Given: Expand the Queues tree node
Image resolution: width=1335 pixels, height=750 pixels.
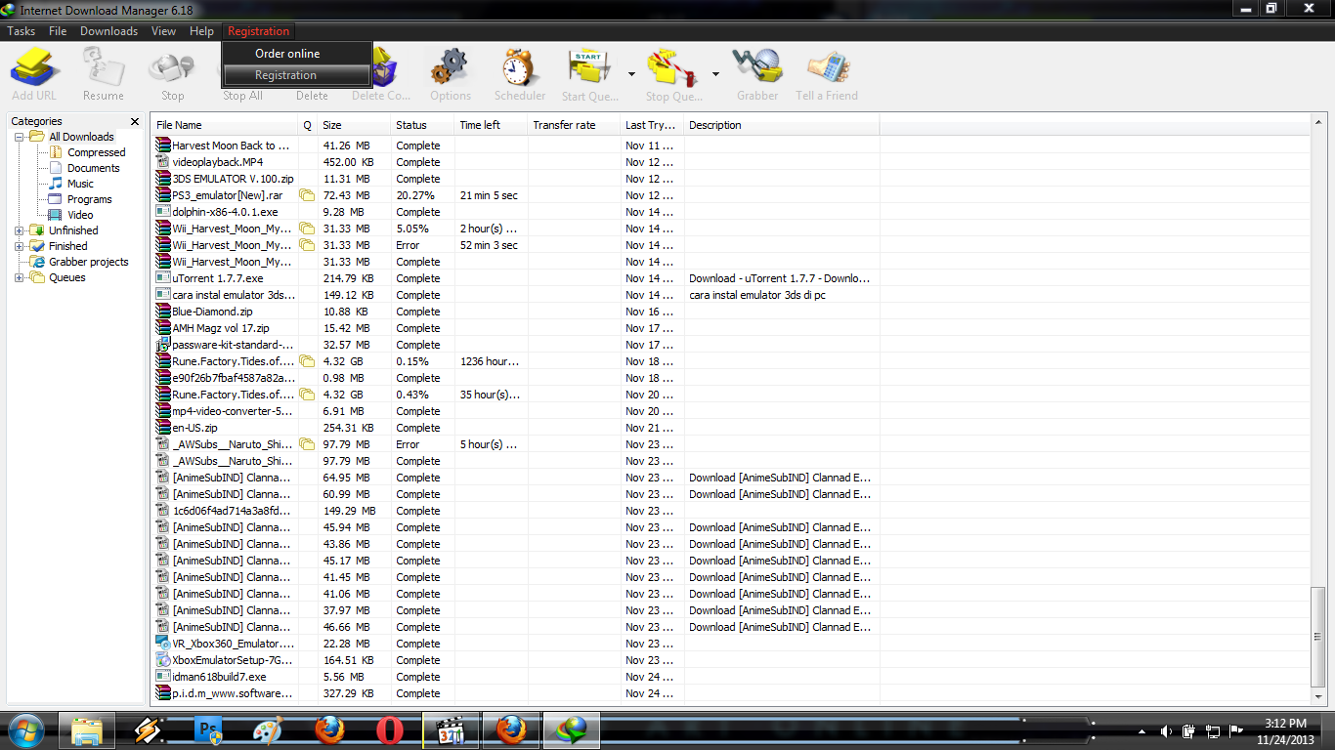Looking at the screenshot, I should point(20,277).
